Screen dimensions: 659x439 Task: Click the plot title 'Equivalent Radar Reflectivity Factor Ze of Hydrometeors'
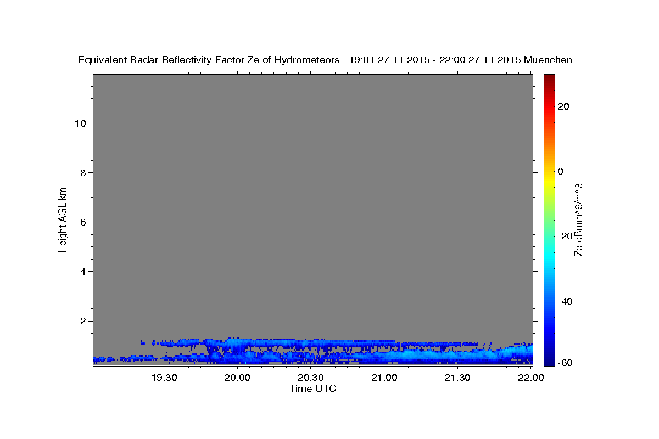pyautogui.click(x=209, y=60)
